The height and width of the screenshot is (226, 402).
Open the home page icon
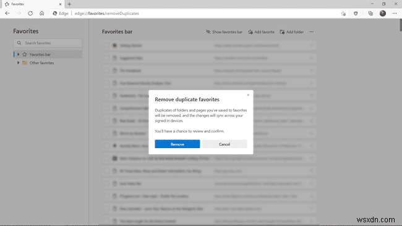[x=42, y=14]
